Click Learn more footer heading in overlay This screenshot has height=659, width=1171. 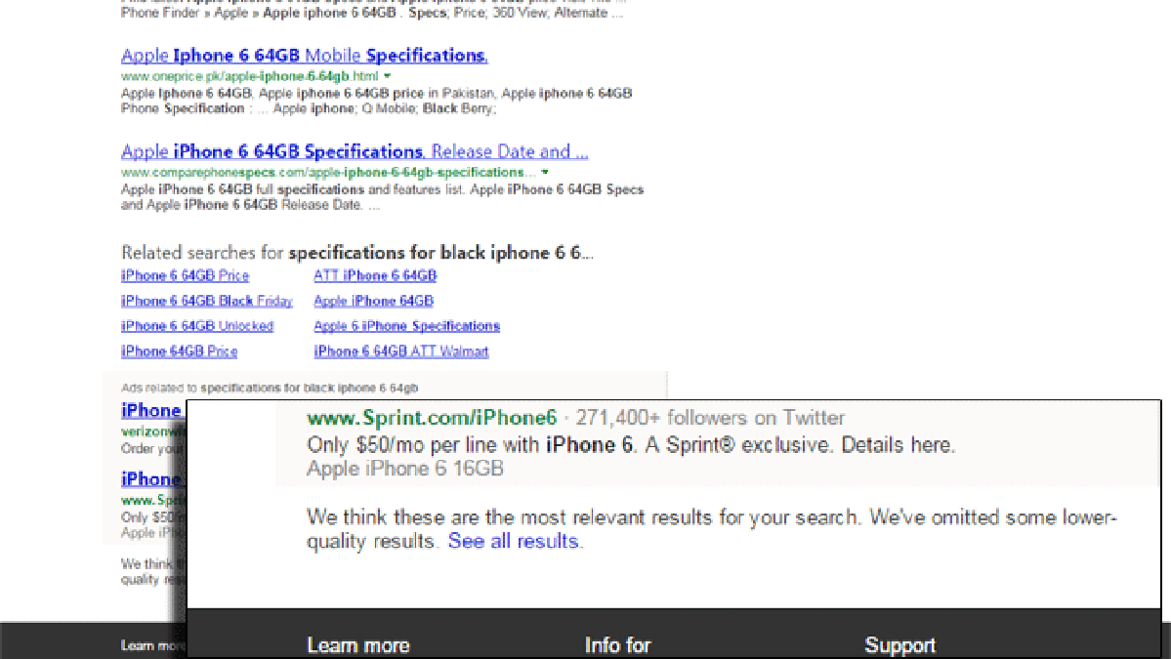(x=358, y=645)
